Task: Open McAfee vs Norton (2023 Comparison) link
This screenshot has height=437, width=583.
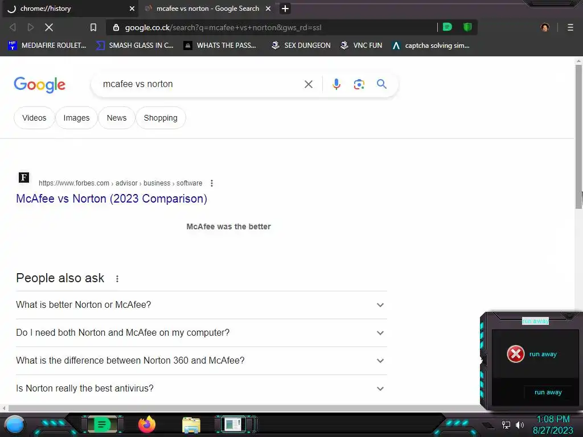Action: point(112,199)
